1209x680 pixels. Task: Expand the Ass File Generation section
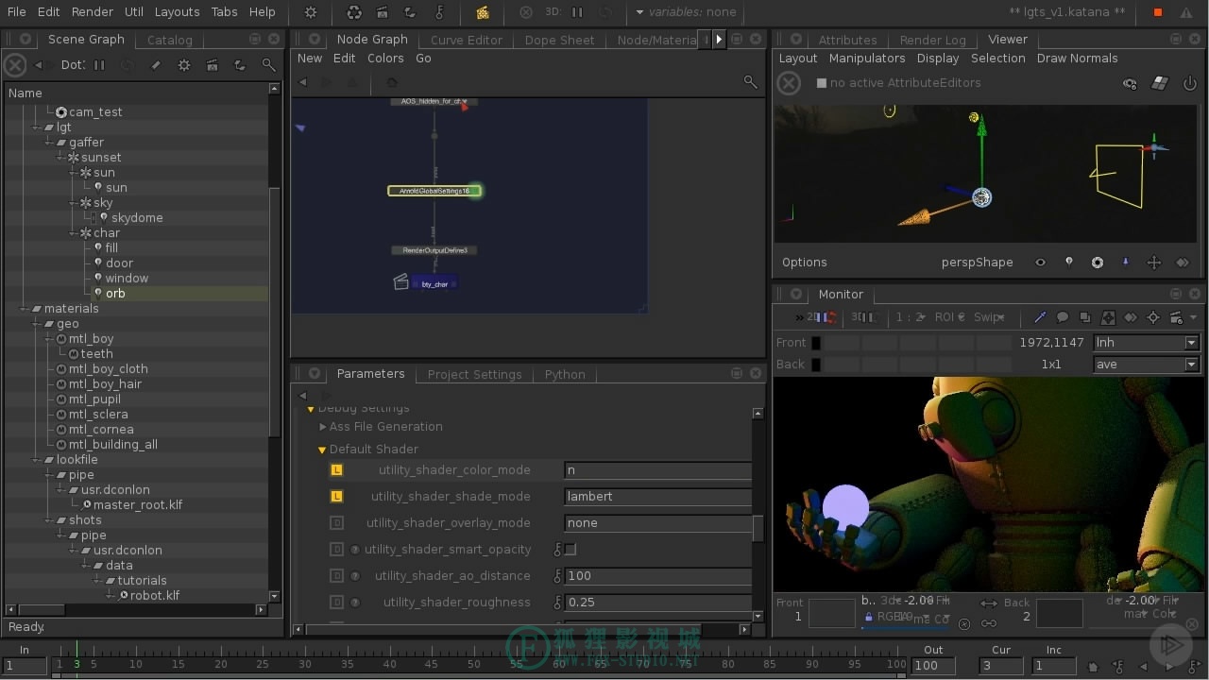point(323,427)
